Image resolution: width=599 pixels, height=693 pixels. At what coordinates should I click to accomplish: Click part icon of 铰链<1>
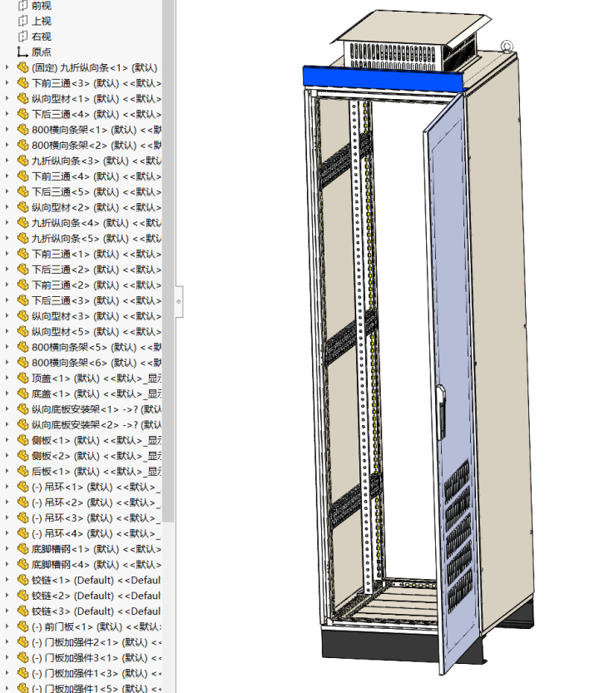pos(23,580)
